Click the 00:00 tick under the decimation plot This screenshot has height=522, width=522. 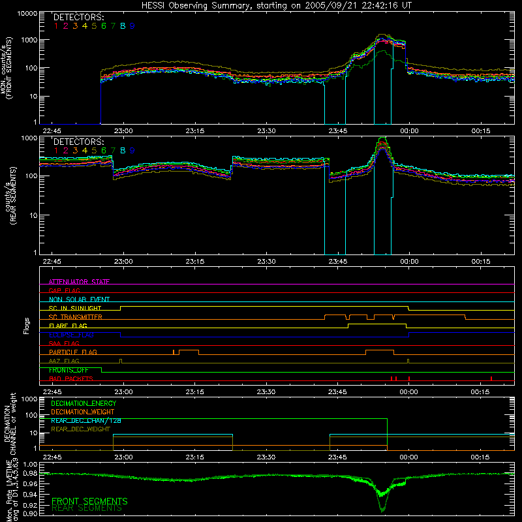pyautogui.click(x=409, y=457)
